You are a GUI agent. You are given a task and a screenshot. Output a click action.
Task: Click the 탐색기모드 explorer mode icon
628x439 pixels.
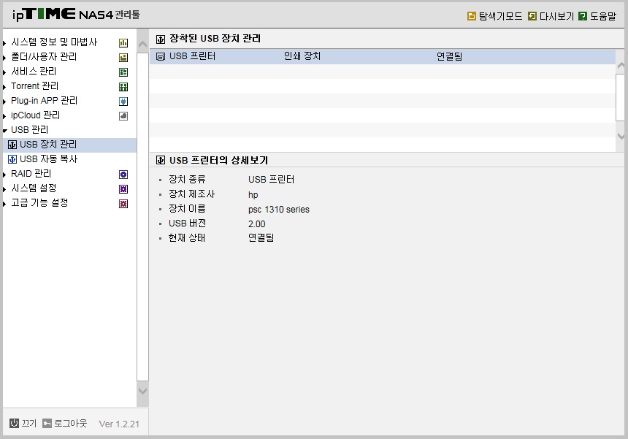(472, 16)
